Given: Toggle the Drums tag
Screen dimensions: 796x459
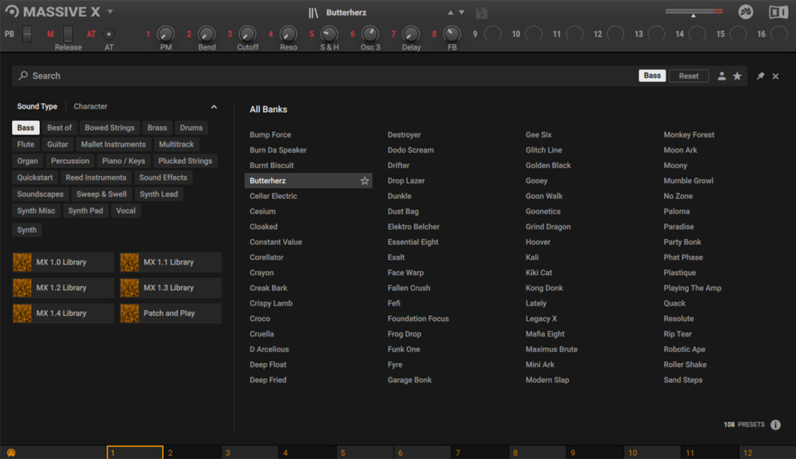Looking at the screenshot, I should [x=192, y=128].
